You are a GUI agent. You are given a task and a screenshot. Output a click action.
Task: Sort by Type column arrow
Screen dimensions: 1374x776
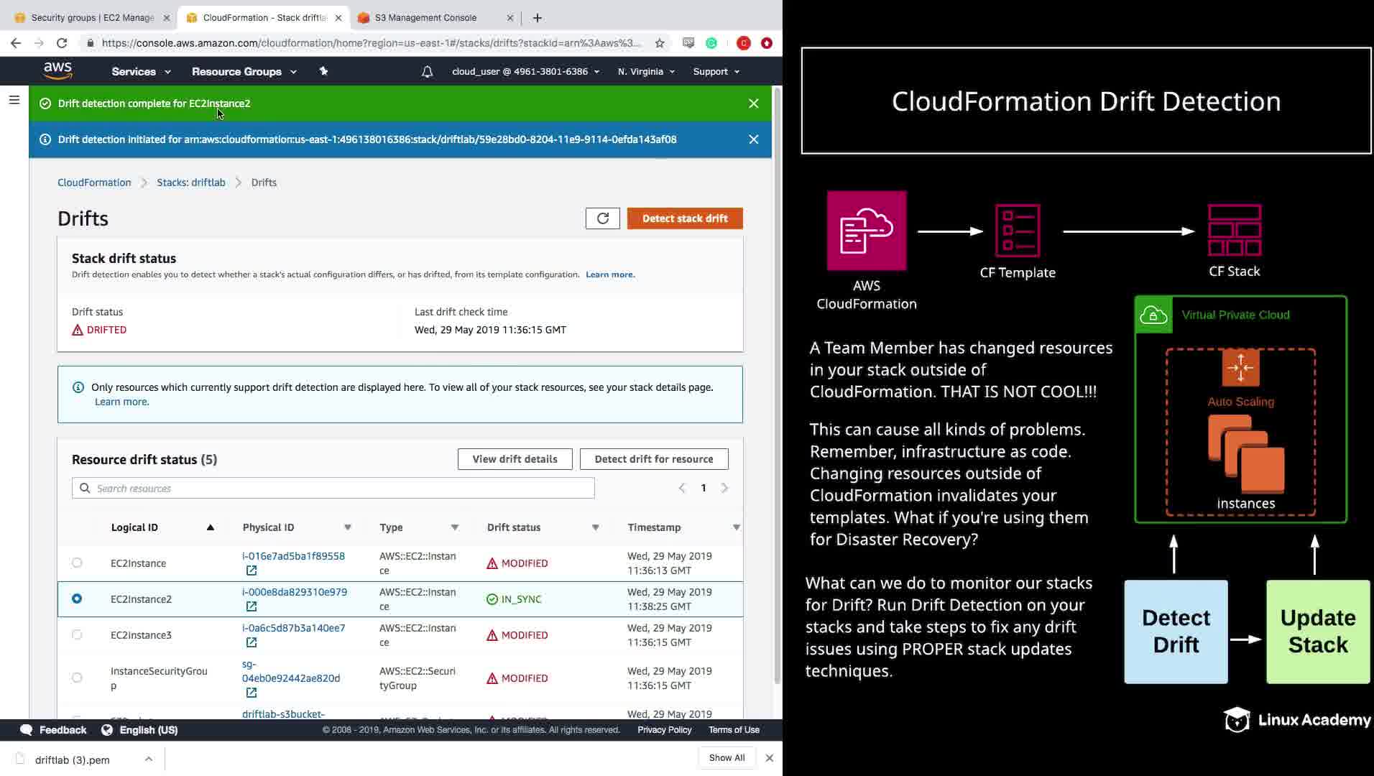click(455, 527)
